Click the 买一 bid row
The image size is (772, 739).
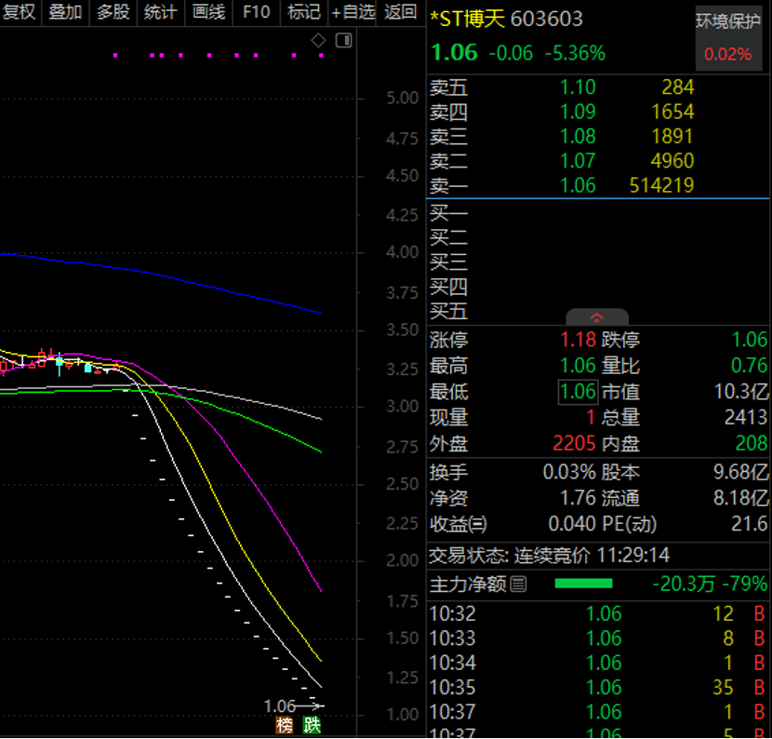(597, 213)
